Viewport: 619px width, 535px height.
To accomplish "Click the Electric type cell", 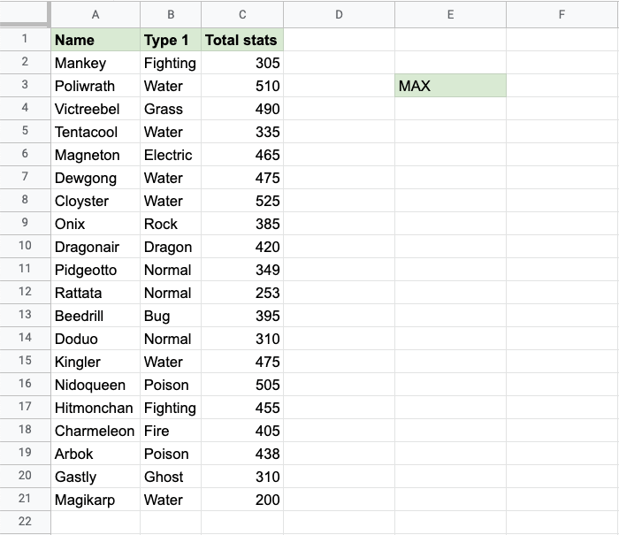I will (171, 155).
